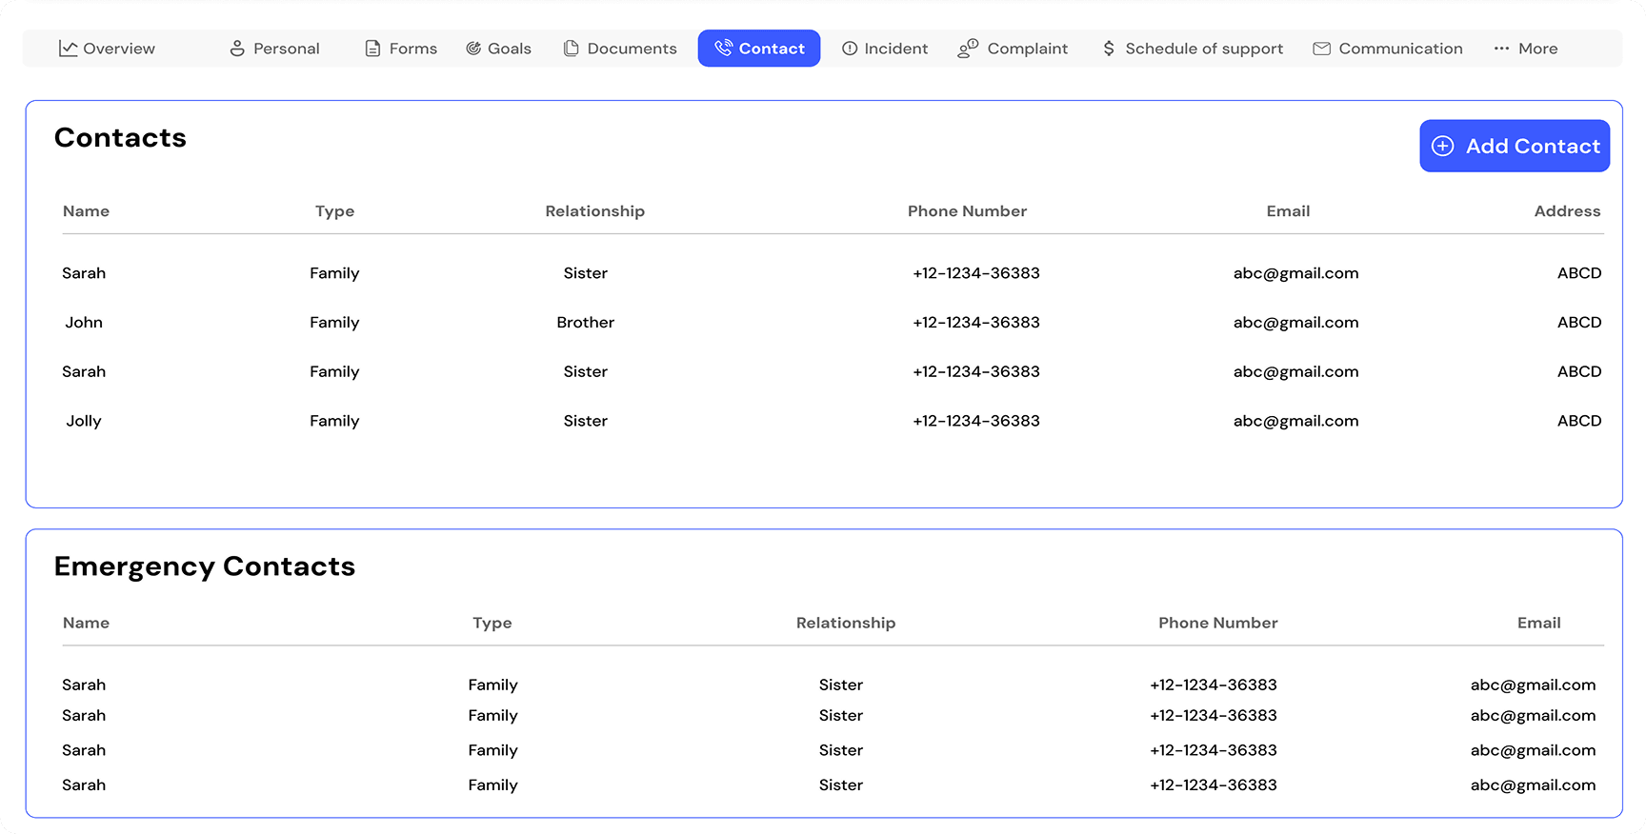Click Phone Number header in Contacts table

point(967,211)
